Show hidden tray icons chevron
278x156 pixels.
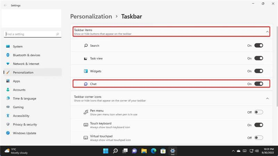point(233,151)
